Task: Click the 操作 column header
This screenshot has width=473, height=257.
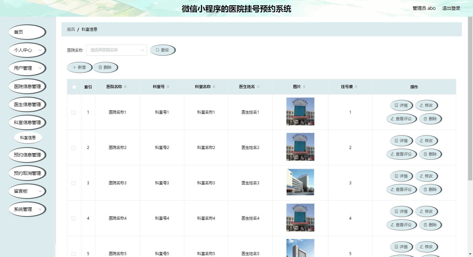Action: pos(414,87)
